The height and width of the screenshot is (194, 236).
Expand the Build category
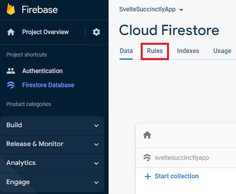[x=52, y=125]
